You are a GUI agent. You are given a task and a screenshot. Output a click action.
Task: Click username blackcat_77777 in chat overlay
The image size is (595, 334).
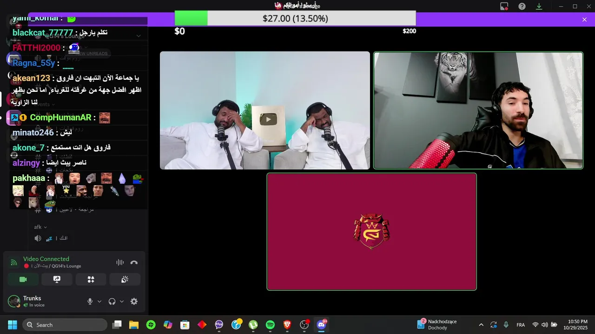pos(43,32)
